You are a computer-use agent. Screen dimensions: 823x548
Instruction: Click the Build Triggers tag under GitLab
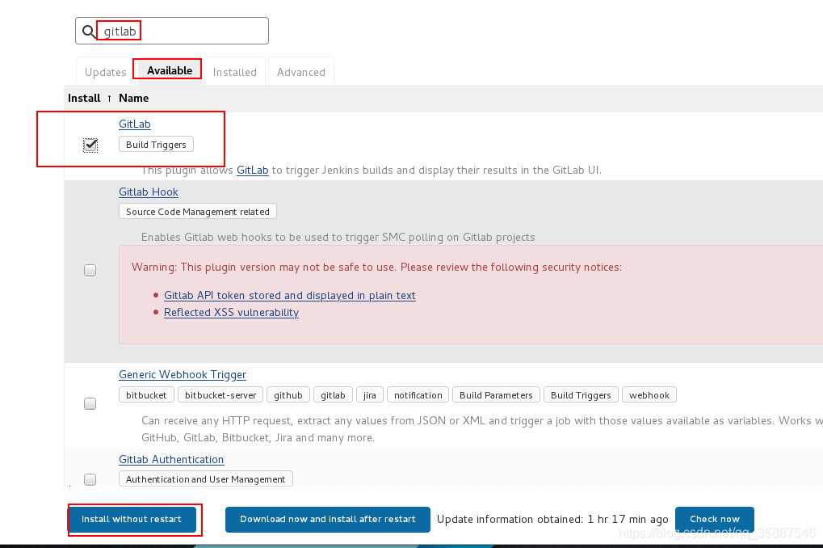pyautogui.click(x=156, y=145)
